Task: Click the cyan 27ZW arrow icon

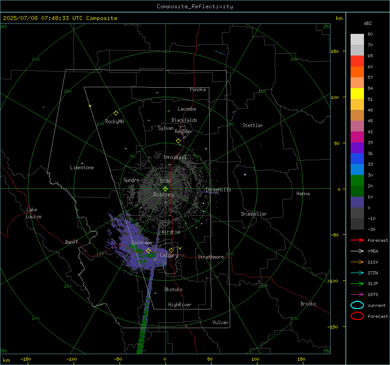Action: (357, 273)
